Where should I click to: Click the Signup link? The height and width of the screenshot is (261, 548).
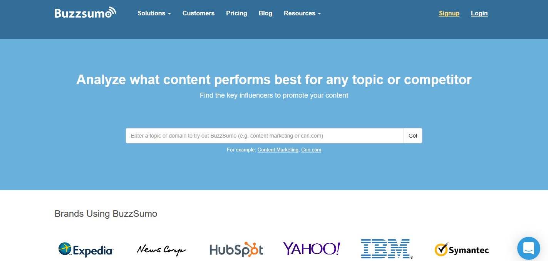[x=449, y=13]
